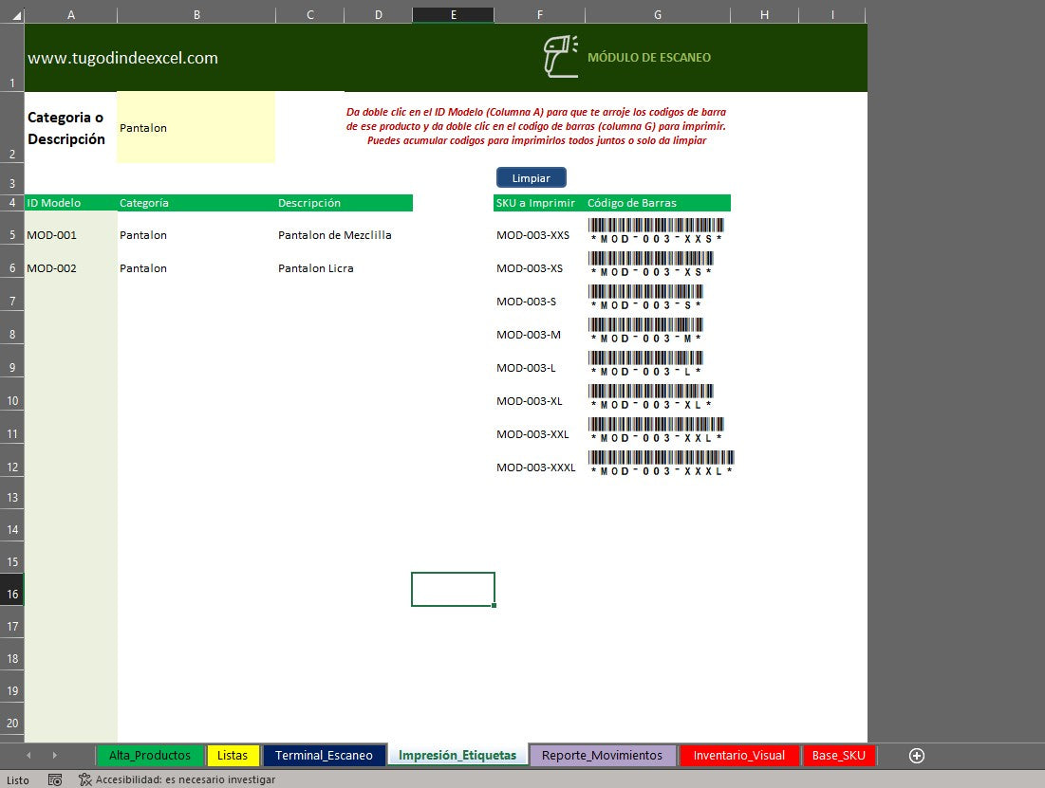Open the Alta_Productos sheet tab
1045x788 pixels.
[149, 756]
